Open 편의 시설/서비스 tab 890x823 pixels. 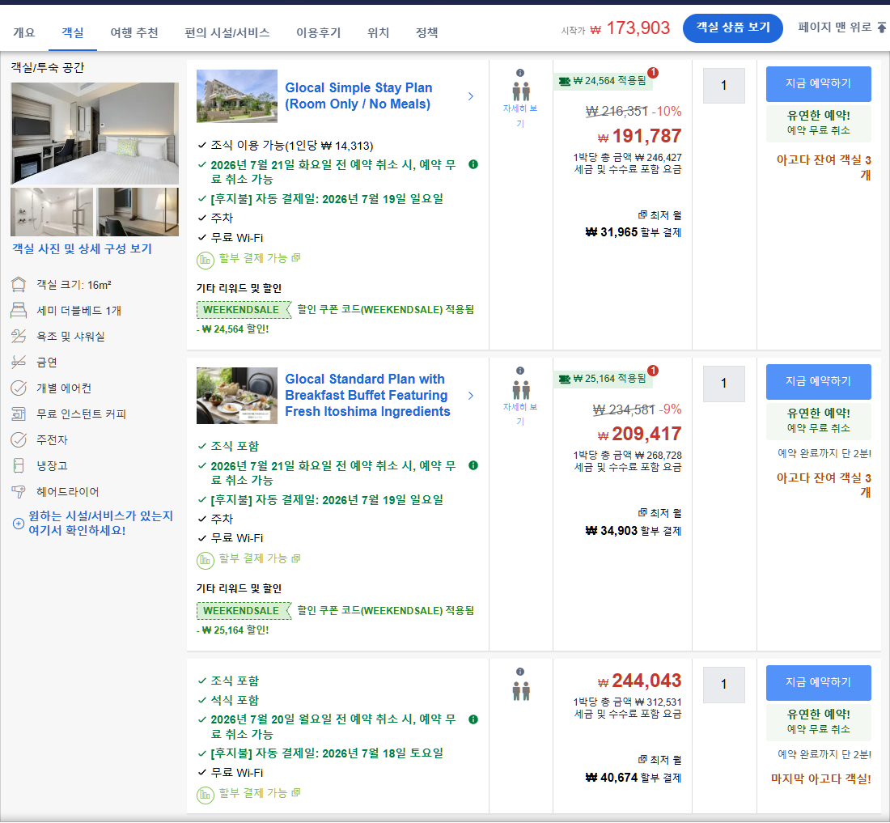pyautogui.click(x=227, y=33)
